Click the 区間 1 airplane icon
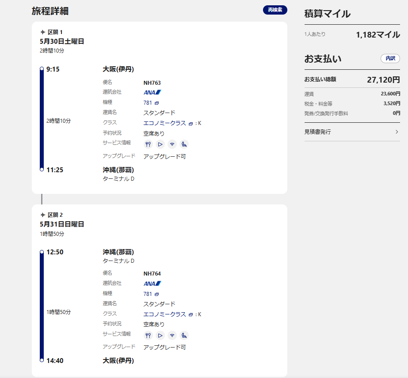 43,32
